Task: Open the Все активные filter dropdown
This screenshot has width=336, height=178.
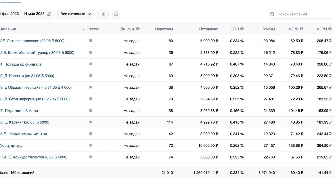Action: [x=76, y=14]
